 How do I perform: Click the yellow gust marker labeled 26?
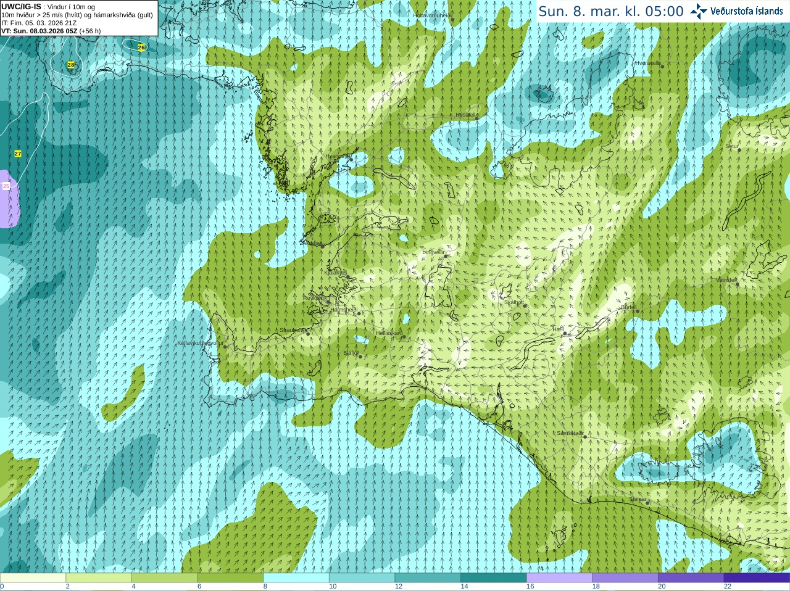point(141,48)
